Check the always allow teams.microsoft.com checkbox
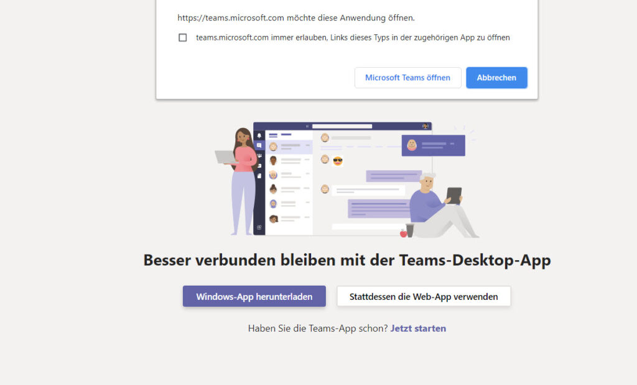 coord(183,38)
